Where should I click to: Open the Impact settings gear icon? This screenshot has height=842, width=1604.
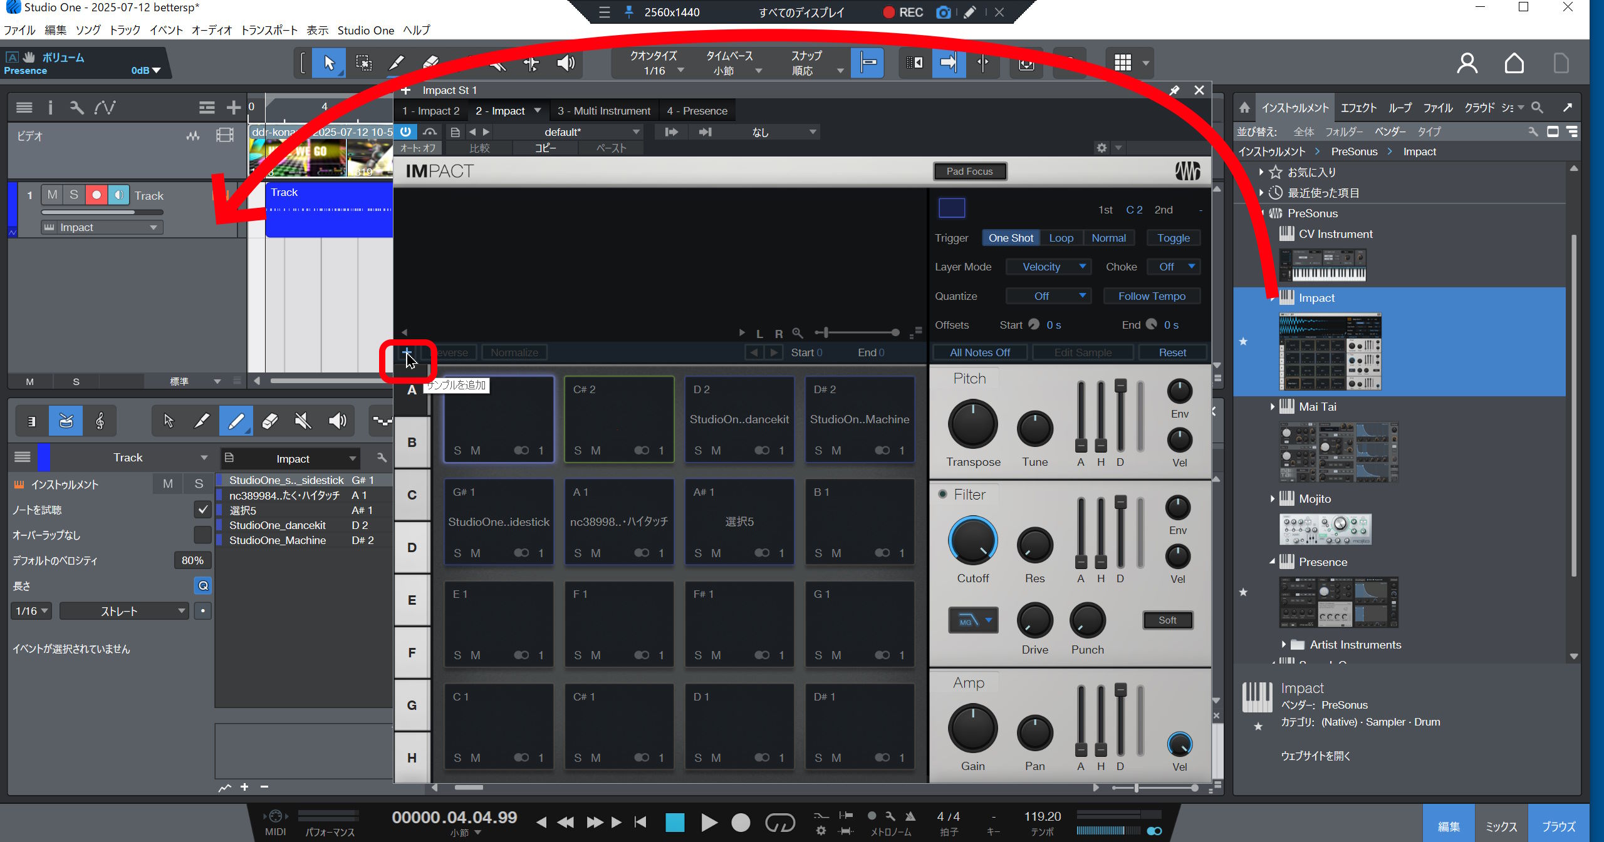pyautogui.click(x=1101, y=148)
